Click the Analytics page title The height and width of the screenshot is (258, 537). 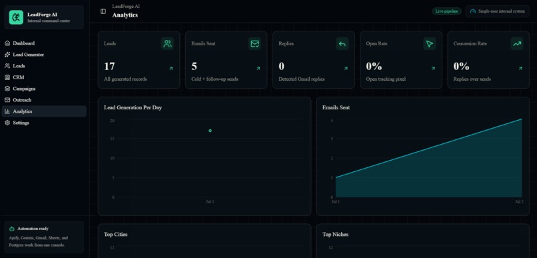125,15
